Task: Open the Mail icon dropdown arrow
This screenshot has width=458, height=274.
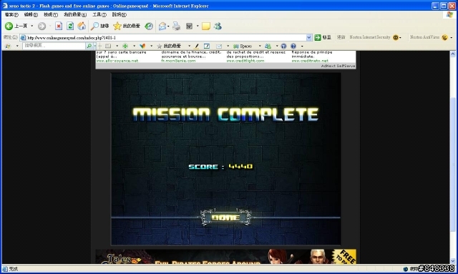Action: click(x=169, y=26)
